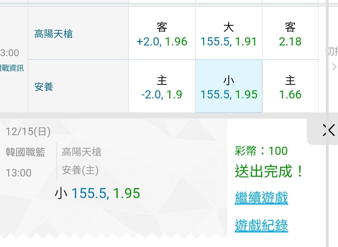Image resolution: width=338 pixels, height=247 pixels.
Task: Open the 遊戲紀錄 link
Action: (x=261, y=226)
